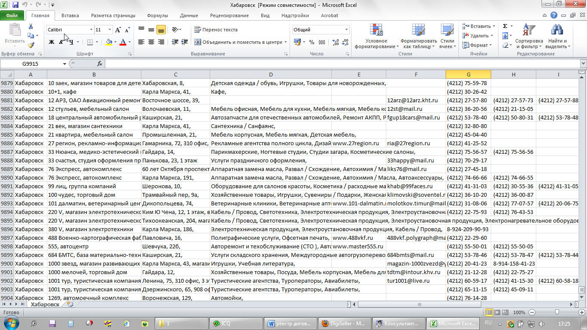Viewport: 587px width, 330px height.
Task: Open the Excel Help question mark icon
Action: [x=554, y=15]
